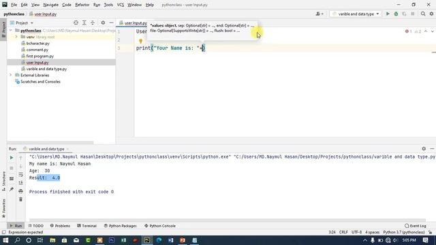The height and width of the screenshot is (245, 436).
Task: Open the Event Log
Action: 416,226
